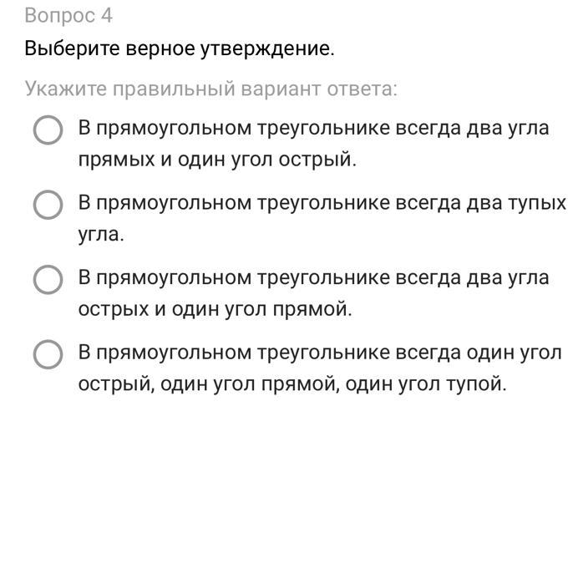The image size is (583, 584).
Task: Click hint 'Укажите правильный вариант ответа:'
Action: (x=210, y=89)
